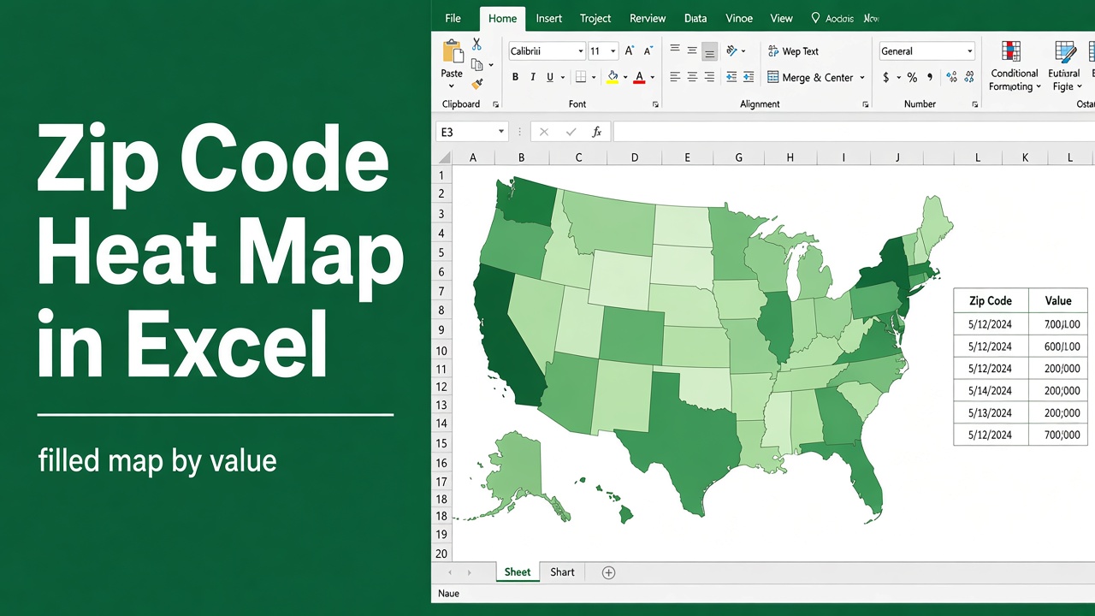The height and width of the screenshot is (616, 1095).
Task: Toggle bold formatting
Action: point(515,77)
